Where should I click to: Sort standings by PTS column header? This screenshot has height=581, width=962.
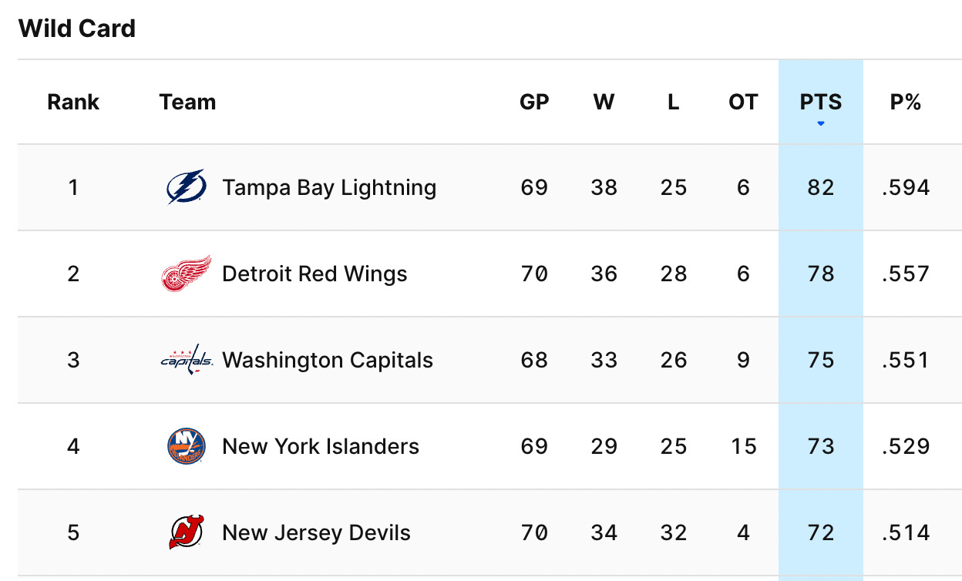(821, 102)
